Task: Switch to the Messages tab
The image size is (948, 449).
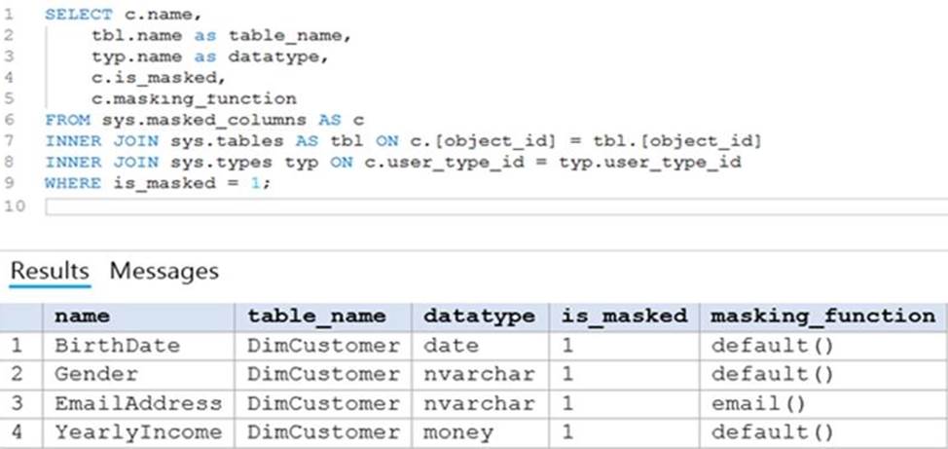Action: coord(164,271)
